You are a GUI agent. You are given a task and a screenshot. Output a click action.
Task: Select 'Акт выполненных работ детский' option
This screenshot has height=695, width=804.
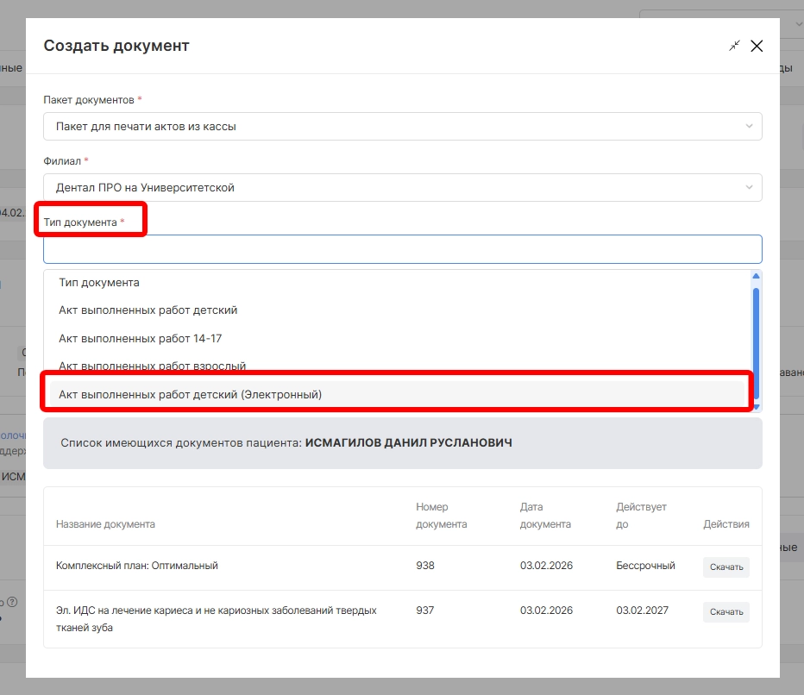tap(148, 310)
